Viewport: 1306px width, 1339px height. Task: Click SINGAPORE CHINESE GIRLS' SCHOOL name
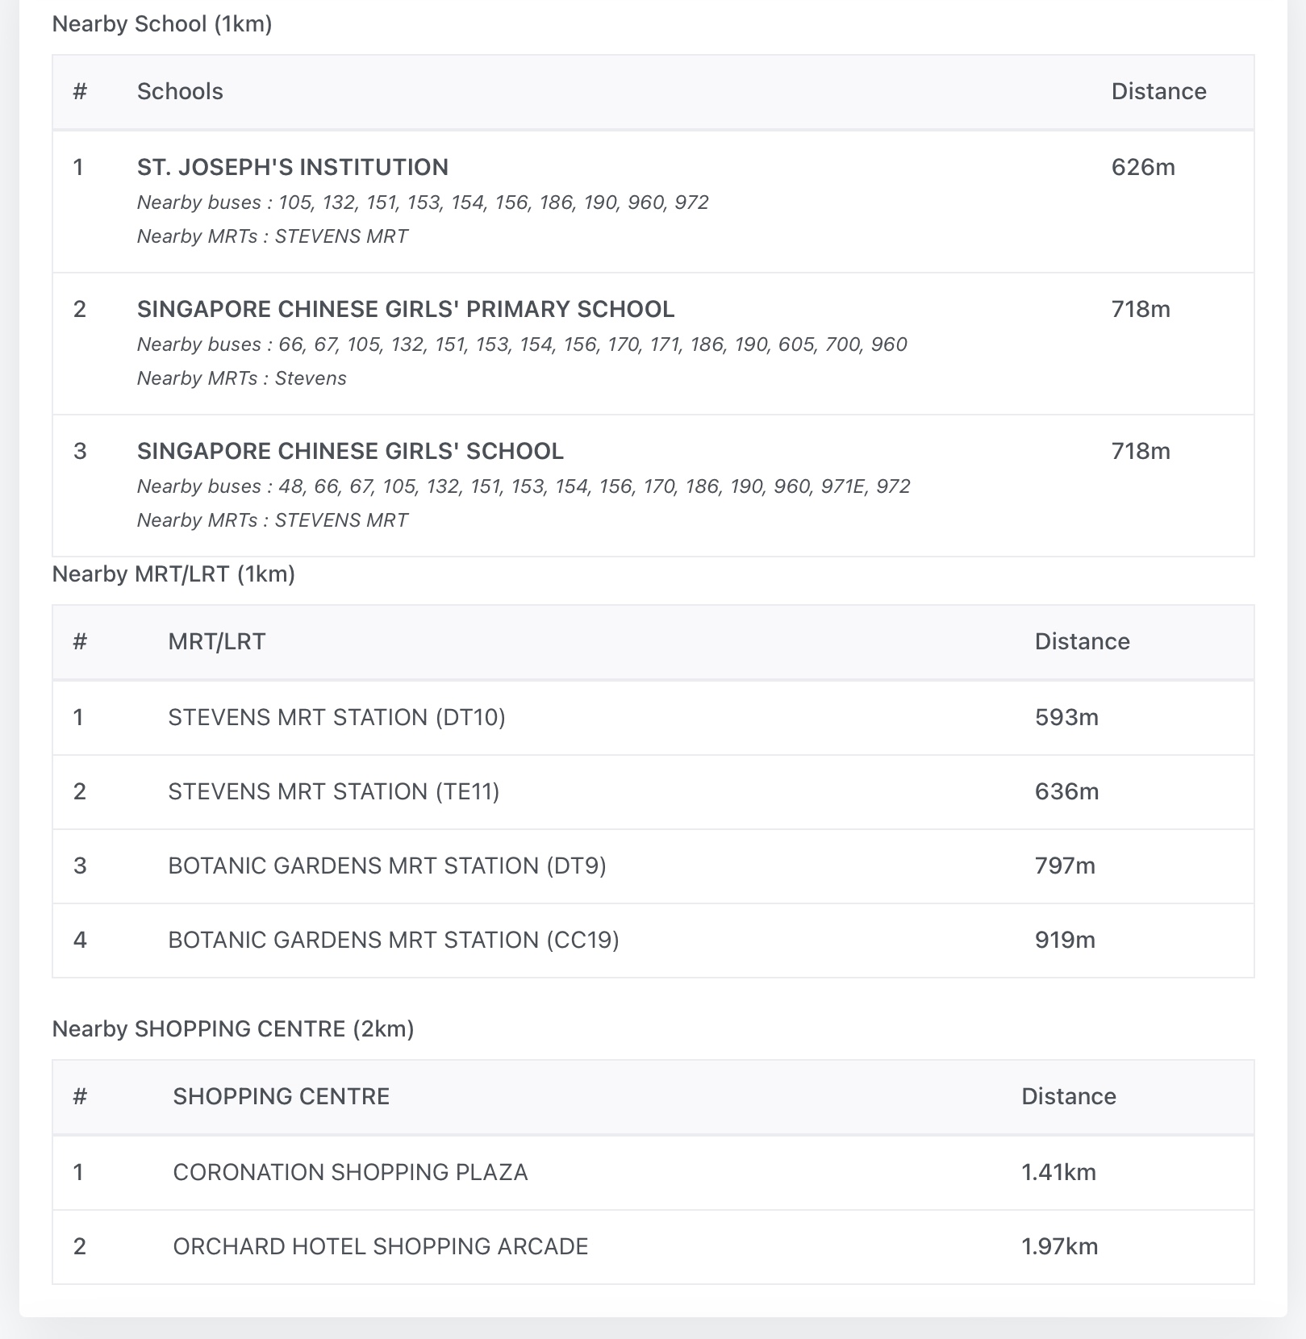click(350, 451)
